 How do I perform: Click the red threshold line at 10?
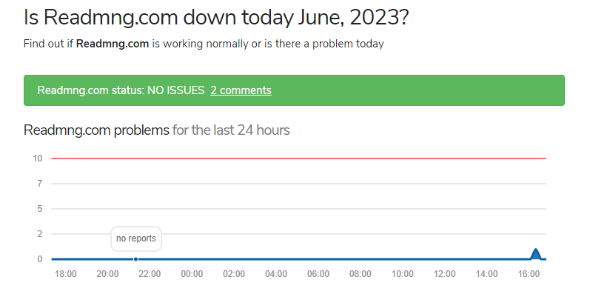tap(299, 158)
